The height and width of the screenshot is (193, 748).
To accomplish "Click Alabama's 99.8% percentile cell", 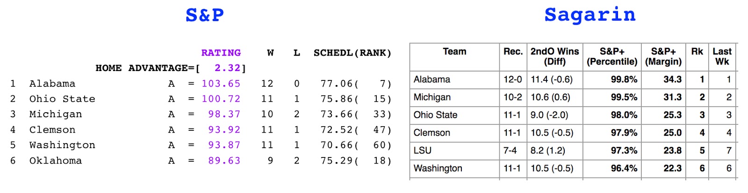I will pyautogui.click(x=624, y=79).
